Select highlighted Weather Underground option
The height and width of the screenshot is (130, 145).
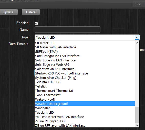[85, 104]
